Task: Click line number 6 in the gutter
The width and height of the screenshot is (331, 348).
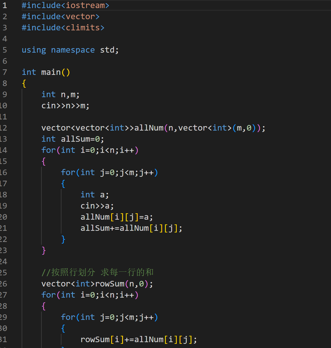Action: click(x=5, y=61)
